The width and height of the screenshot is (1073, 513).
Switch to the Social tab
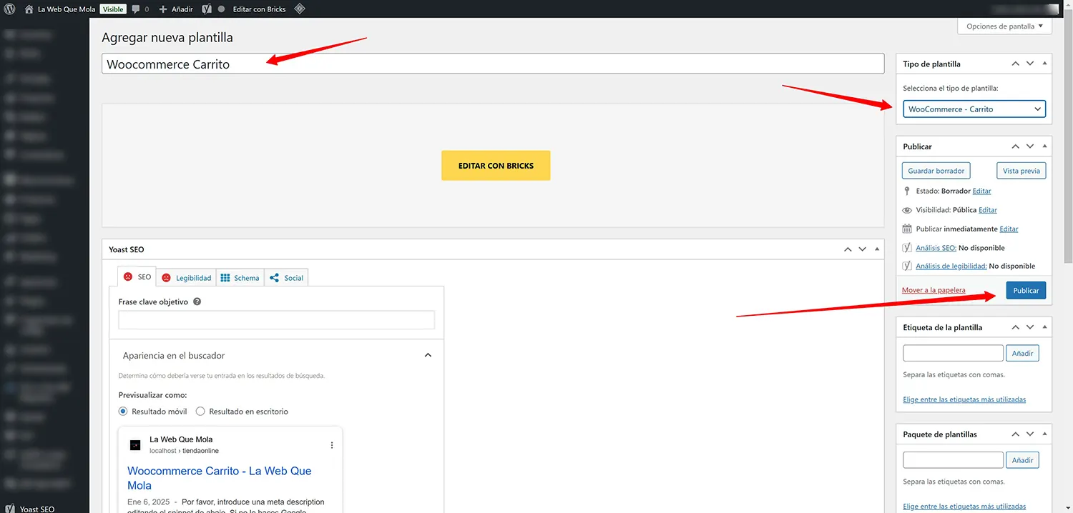pos(286,278)
